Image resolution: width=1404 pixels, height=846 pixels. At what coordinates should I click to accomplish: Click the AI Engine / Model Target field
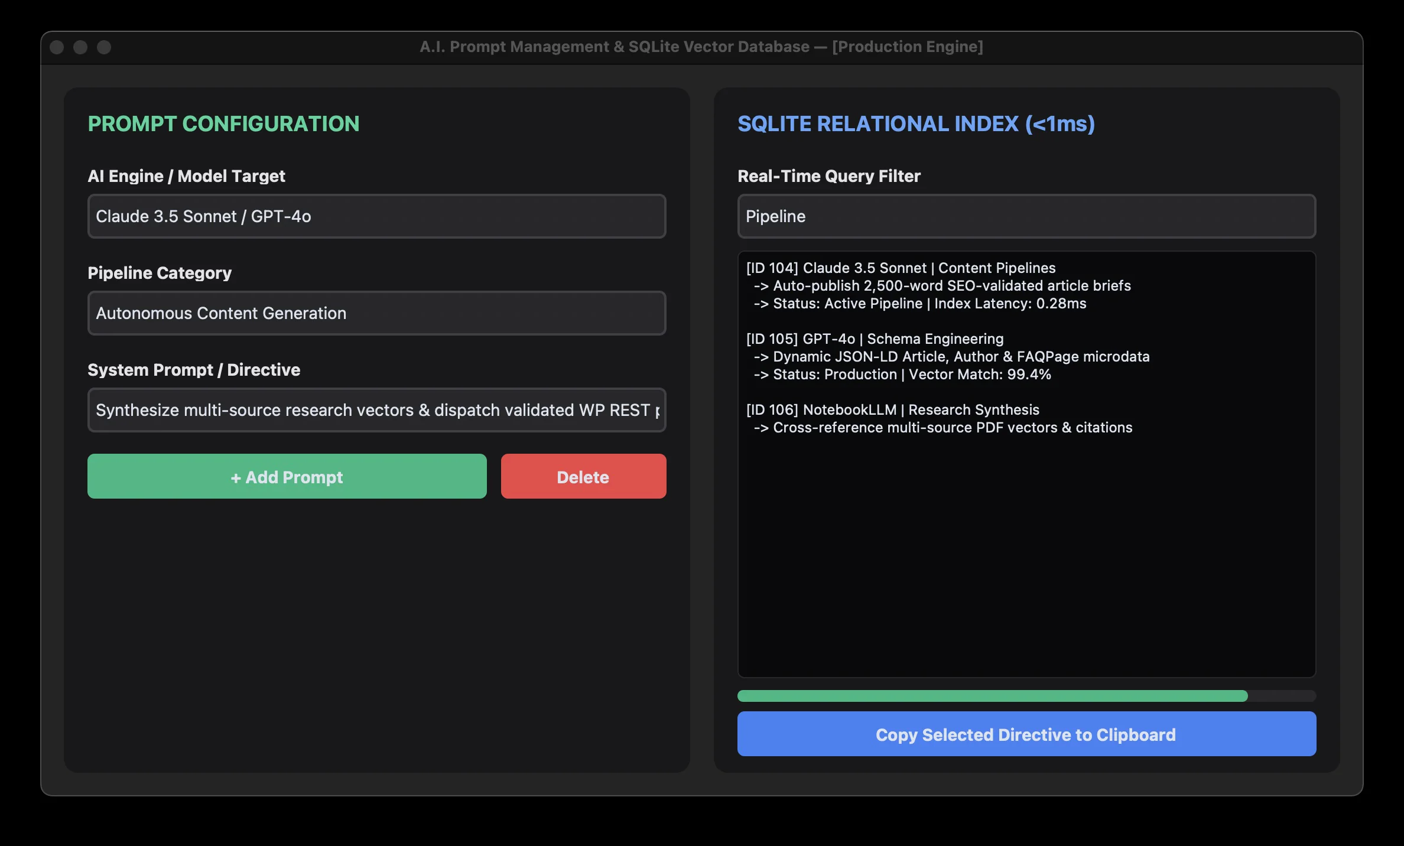coord(376,216)
